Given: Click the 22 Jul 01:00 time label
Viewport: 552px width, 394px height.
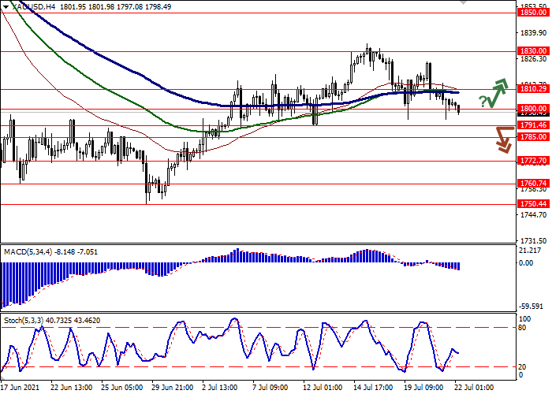Looking at the screenshot, I should click(x=474, y=388).
